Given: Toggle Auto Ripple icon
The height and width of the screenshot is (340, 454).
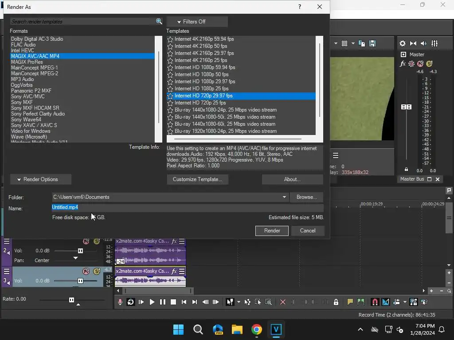Looking at the screenshot, I should pyautogui.click(x=396, y=302).
